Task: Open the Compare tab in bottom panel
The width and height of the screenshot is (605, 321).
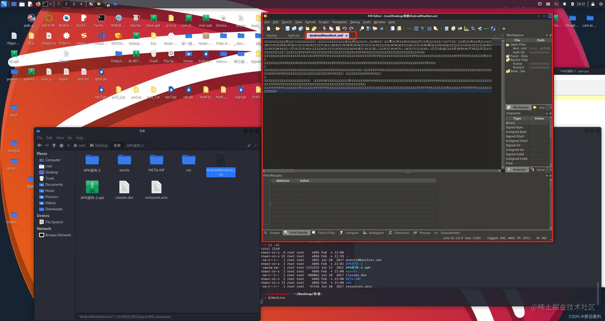Action: coord(349,233)
